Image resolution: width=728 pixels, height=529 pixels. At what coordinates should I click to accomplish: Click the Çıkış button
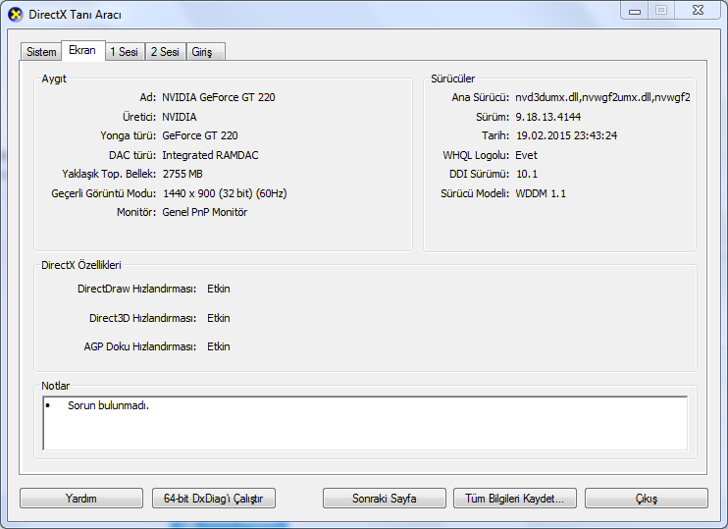647,499
